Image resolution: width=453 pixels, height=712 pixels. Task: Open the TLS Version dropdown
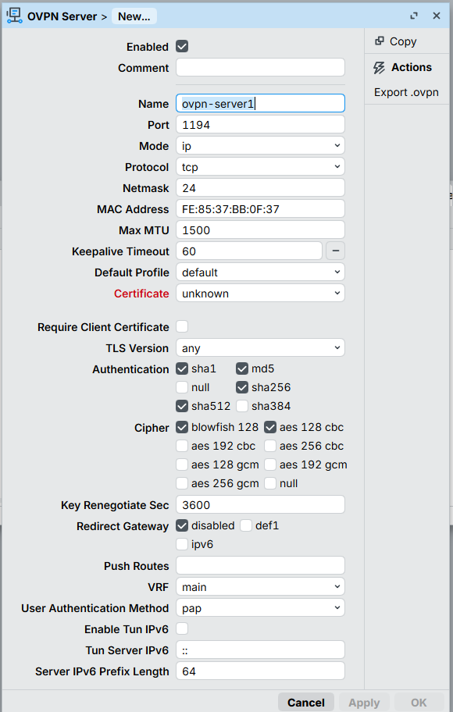(260, 348)
